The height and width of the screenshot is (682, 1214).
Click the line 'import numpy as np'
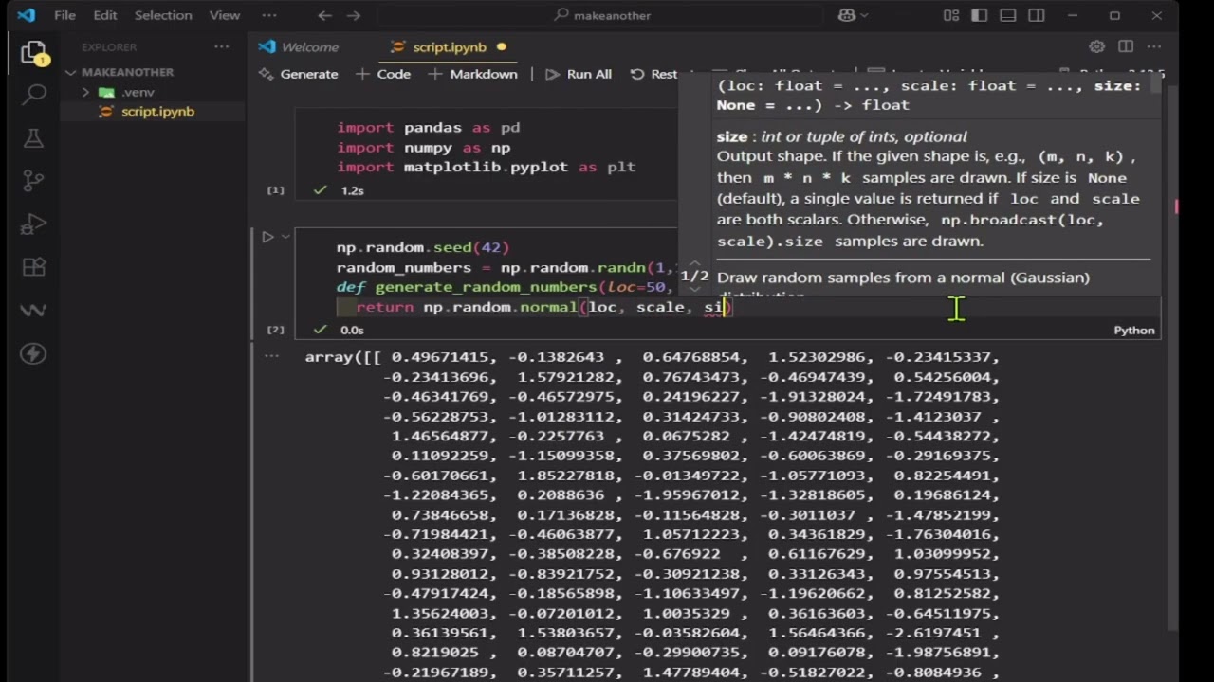424,147
